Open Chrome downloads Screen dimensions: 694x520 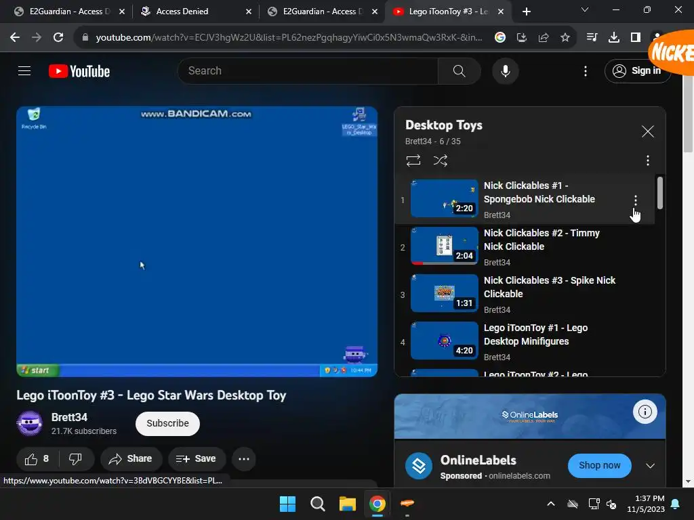click(614, 38)
